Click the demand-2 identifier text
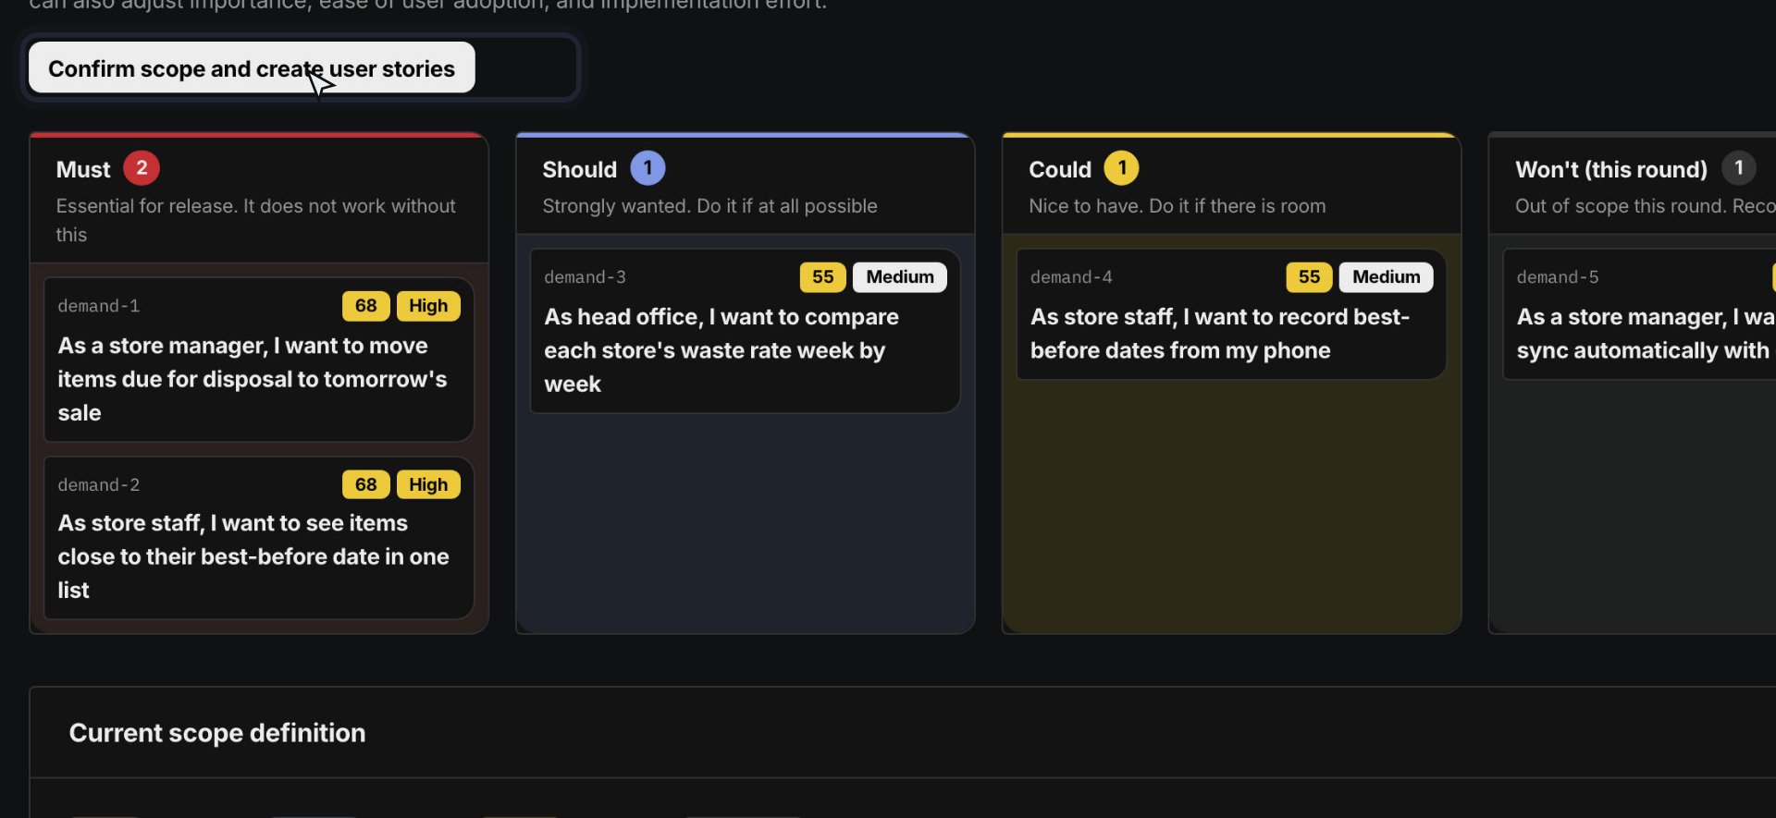Screen dimensions: 1776x818 (99, 484)
